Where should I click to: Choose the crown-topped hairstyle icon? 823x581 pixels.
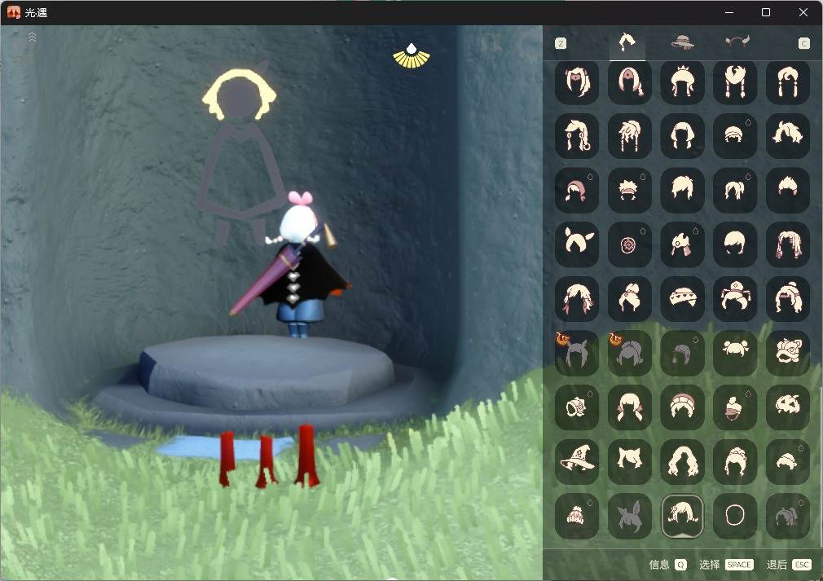coord(682,81)
